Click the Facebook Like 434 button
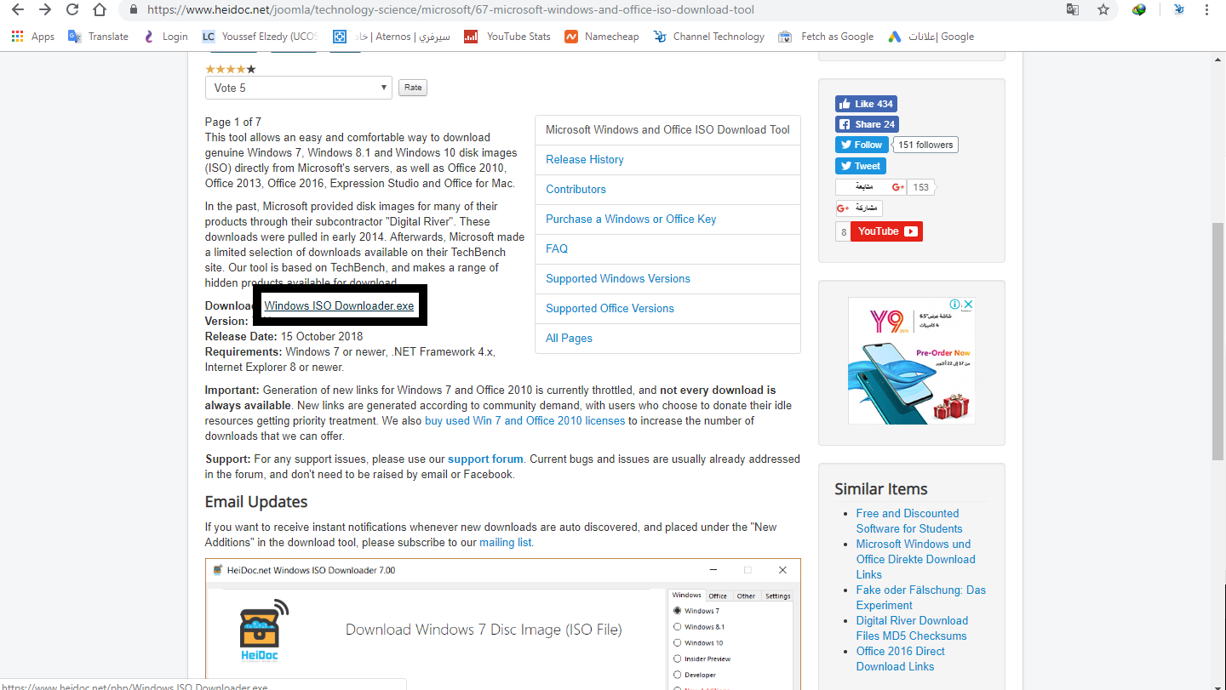 866,104
